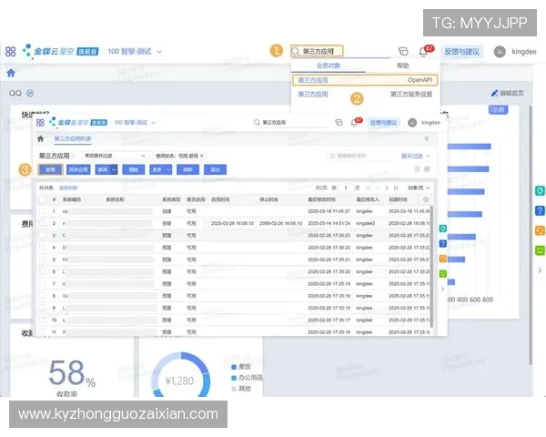Open notifications bell in main window header

pyautogui.click(x=423, y=52)
